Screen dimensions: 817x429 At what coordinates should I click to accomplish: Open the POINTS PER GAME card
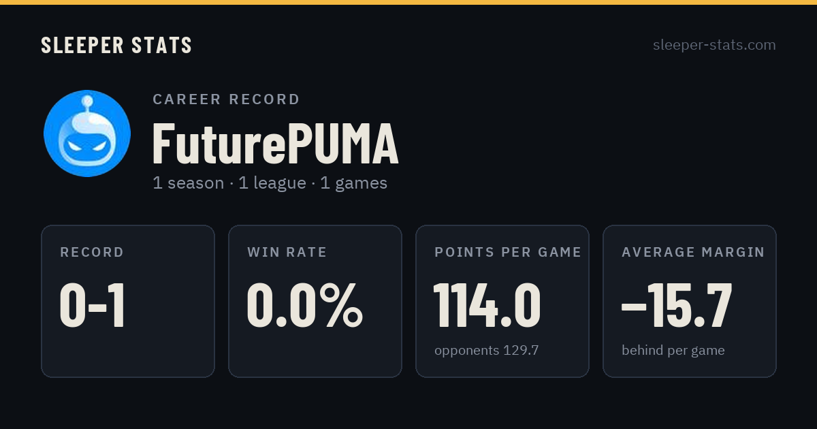click(502, 301)
